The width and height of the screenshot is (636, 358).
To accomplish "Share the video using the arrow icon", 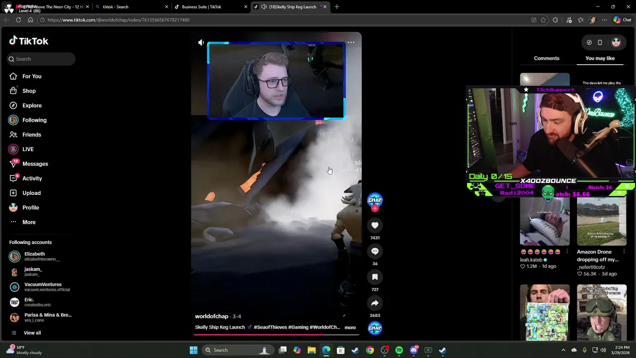I will point(375,303).
